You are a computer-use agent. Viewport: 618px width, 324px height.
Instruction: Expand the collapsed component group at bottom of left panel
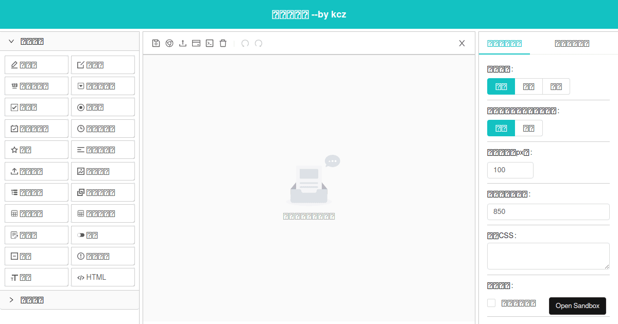tap(11, 300)
